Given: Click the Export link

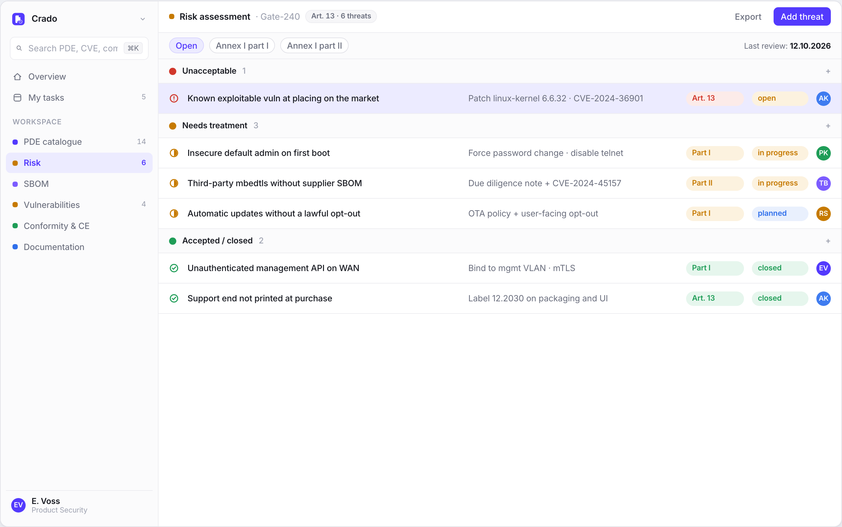Looking at the screenshot, I should coord(748,17).
